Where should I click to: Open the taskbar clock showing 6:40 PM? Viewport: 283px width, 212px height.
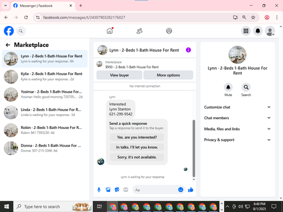click(259, 206)
